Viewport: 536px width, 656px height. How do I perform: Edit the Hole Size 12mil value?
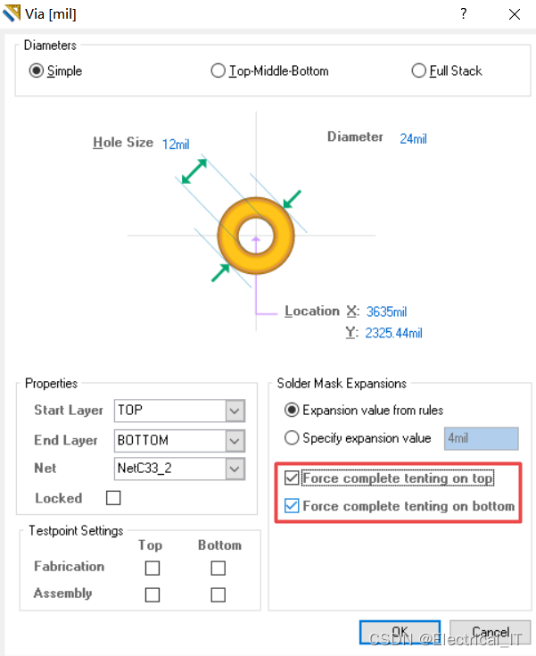point(176,145)
